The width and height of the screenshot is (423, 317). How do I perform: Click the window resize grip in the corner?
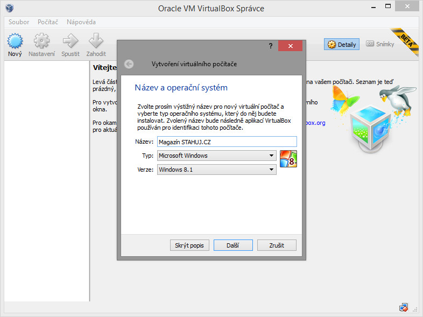pyautogui.click(x=415, y=309)
